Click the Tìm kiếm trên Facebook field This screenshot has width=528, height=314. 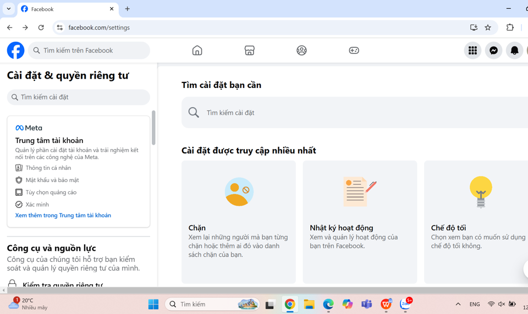[x=89, y=51]
